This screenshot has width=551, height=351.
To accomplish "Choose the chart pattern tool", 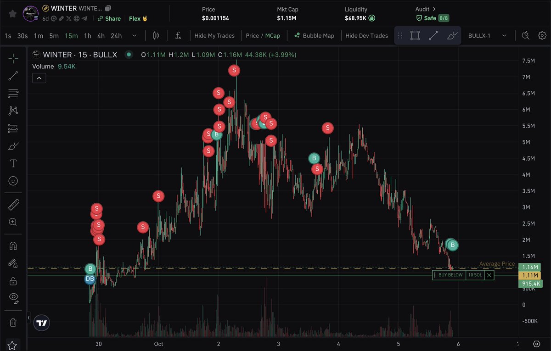I will 13,111.
